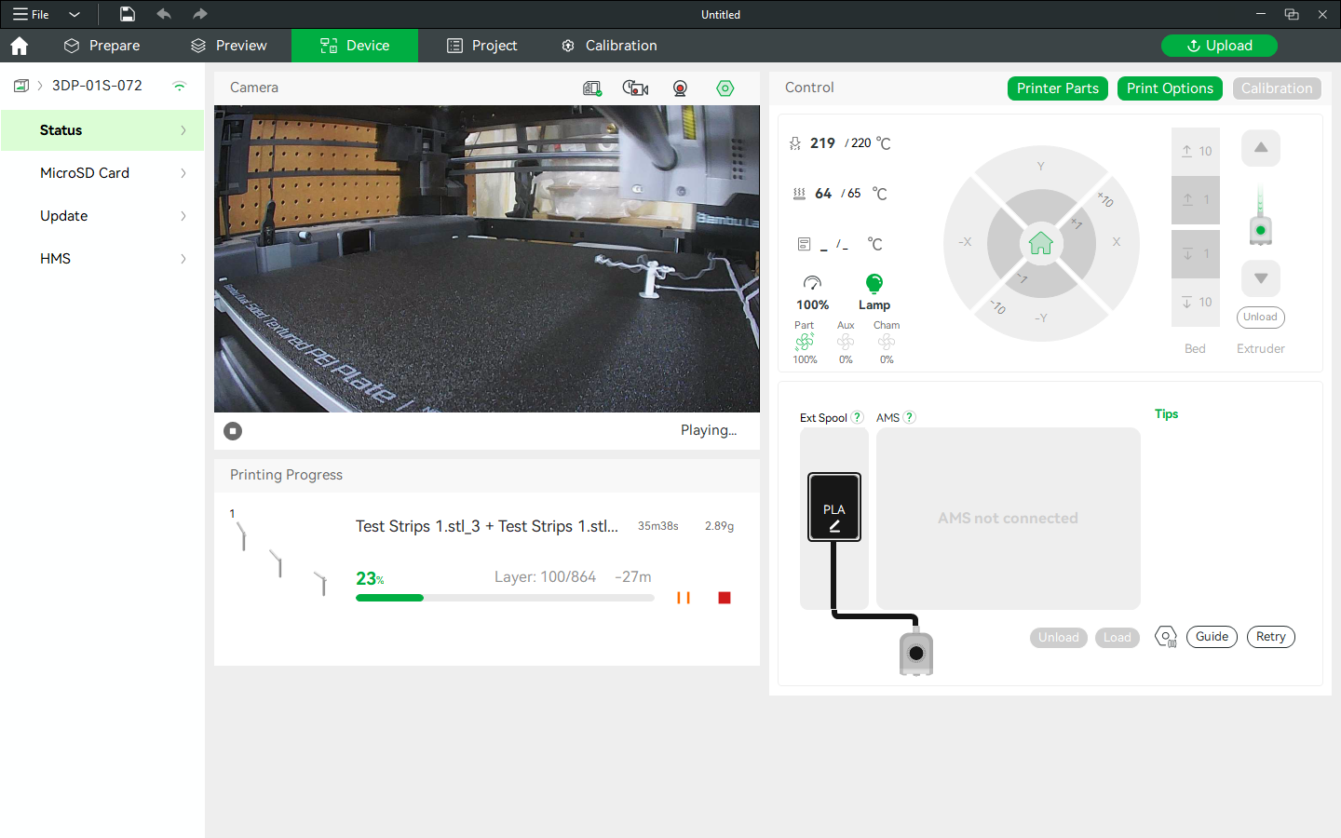
Task: Edit the bed temperature 65 target
Action: coord(854,194)
